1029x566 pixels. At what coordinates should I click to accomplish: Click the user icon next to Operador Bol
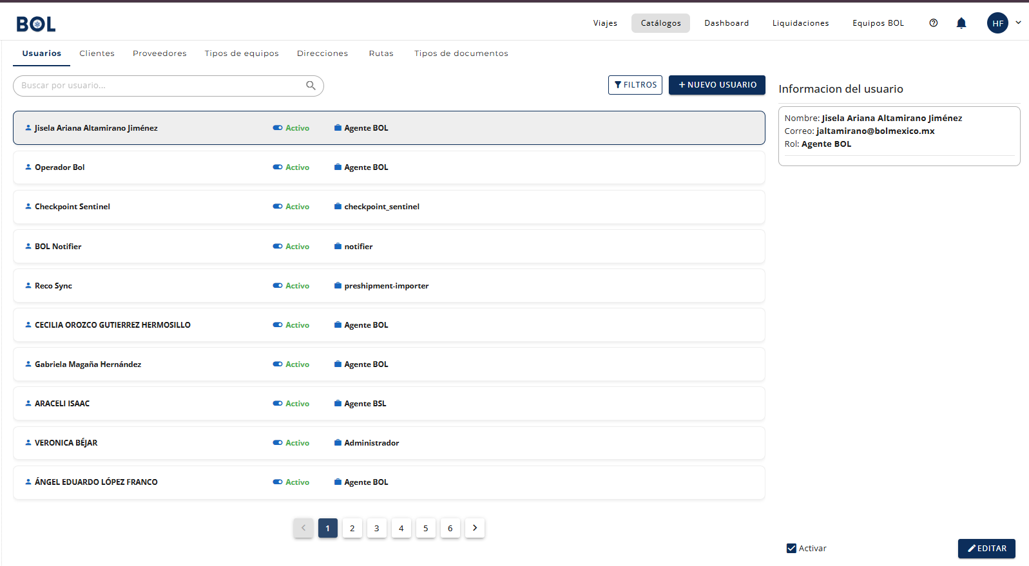28,167
